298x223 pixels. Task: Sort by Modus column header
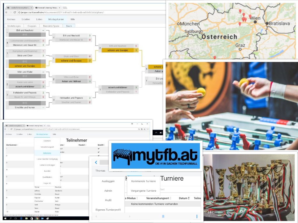tap(131, 198)
